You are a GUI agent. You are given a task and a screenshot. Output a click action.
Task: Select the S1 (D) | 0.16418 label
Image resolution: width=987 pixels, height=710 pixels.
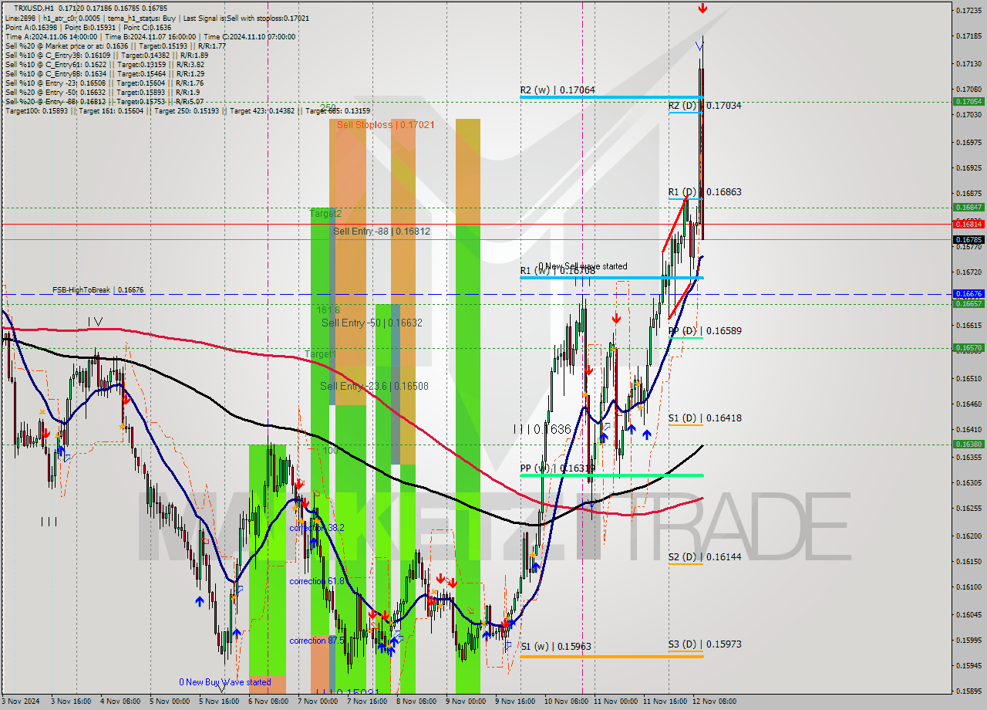coord(705,418)
